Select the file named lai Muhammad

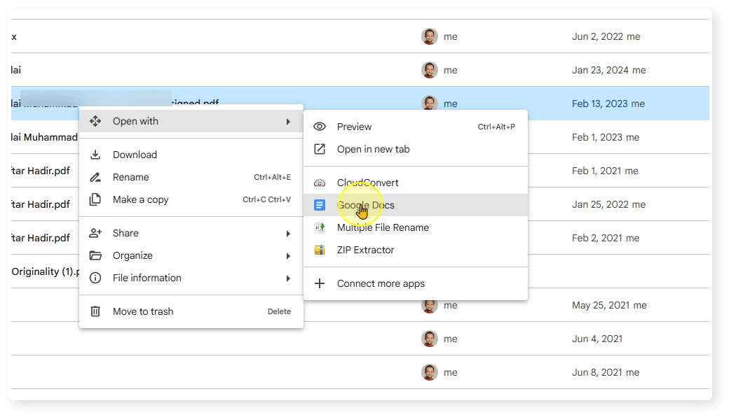tap(45, 137)
